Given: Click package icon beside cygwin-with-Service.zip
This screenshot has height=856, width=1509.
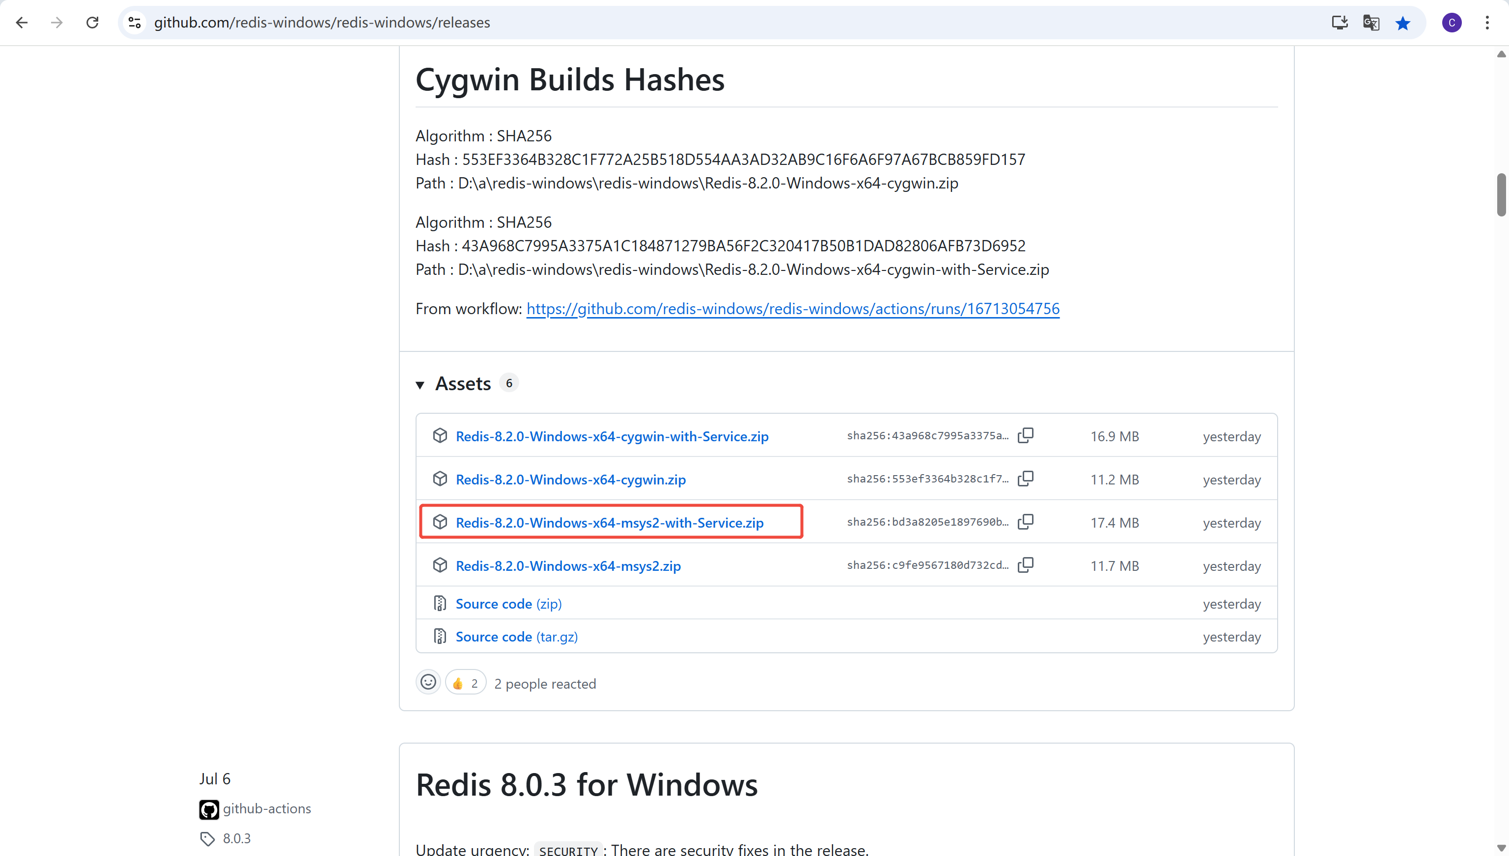Looking at the screenshot, I should [x=440, y=435].
